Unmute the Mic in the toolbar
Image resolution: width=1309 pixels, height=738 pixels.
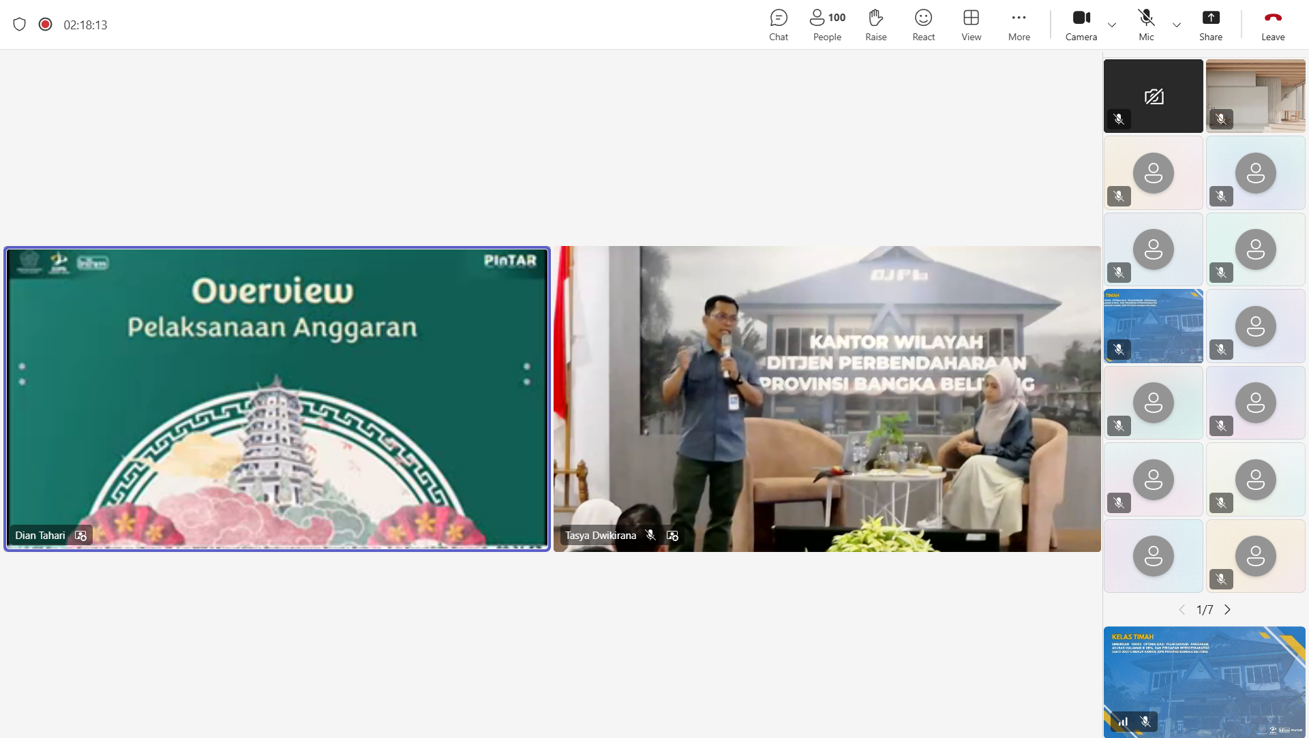(x=1147, y=25)
